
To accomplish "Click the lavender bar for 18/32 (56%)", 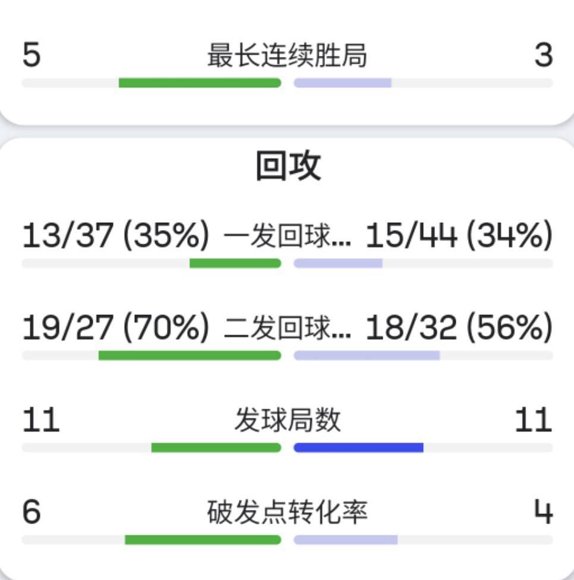I will (x=367, y=355).
